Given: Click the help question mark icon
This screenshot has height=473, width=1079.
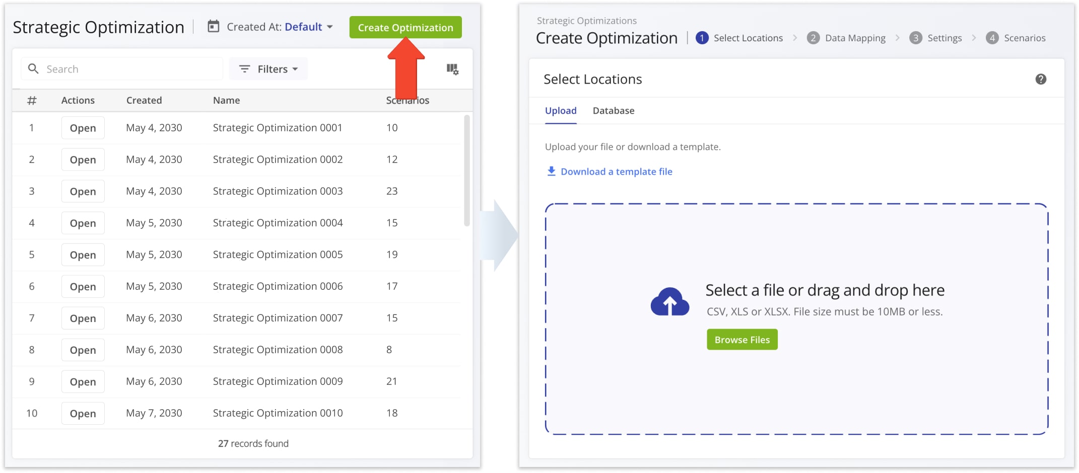Looking at the screenshot, I should [x=1041, y=79].
